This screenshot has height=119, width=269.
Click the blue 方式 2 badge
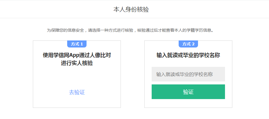tap(188, 44)
